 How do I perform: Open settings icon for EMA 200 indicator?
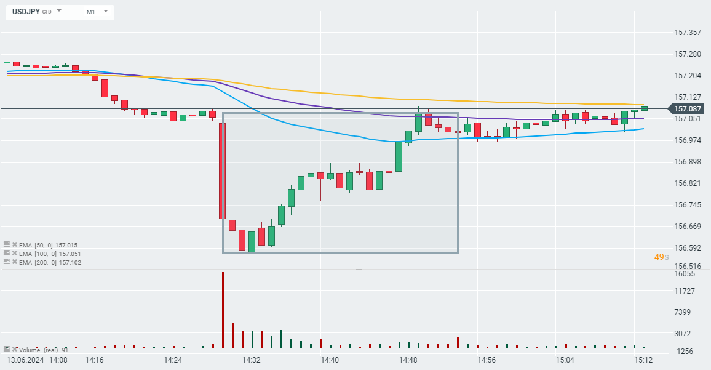tap(7, 262)
